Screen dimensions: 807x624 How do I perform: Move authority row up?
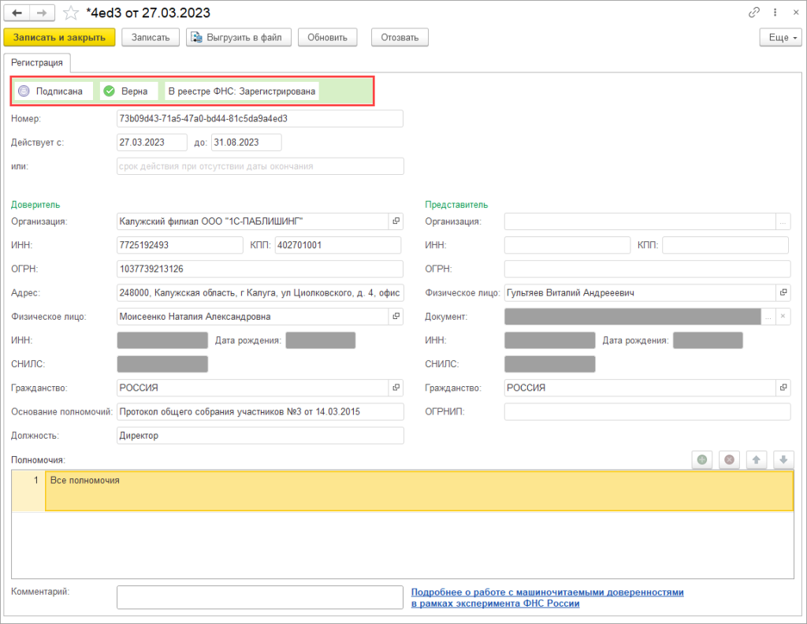pos(756,459)
